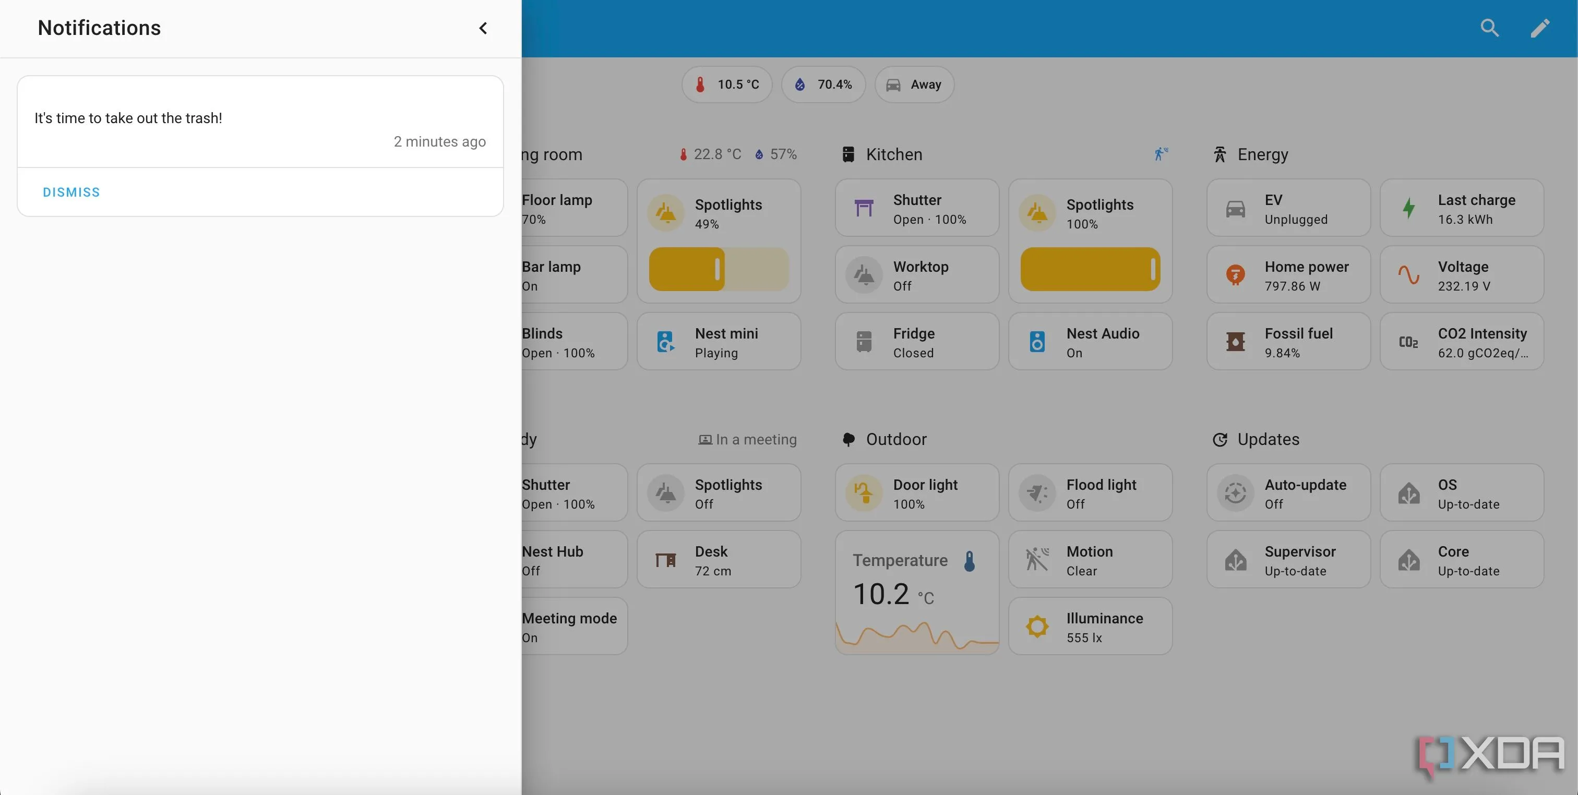This screenshot has height=795, width=1578.
Task: Open the Fridge icon tile
Action: pyautogui.click(x=864, y=342)
